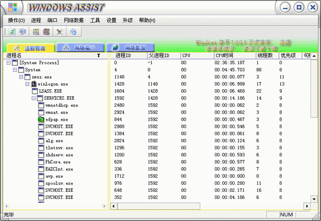Viewport: 321px width, 221px height.
Task: Sort by the 进程ID column header
Action: point(128,55)
